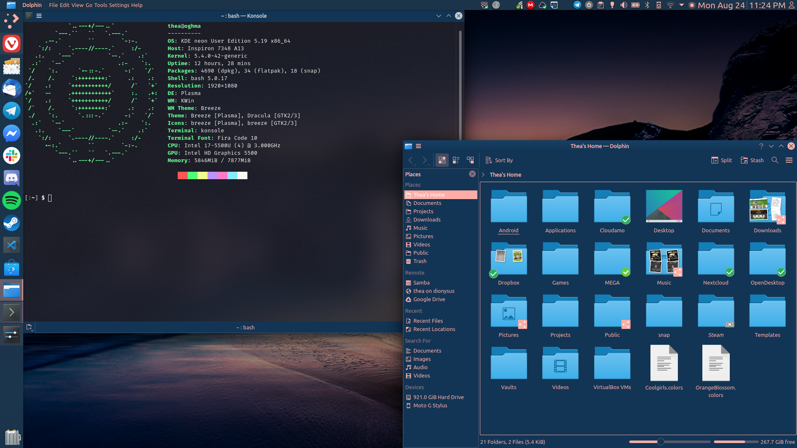
Task: Open Spotify from the dock
Action: point(12,200)
